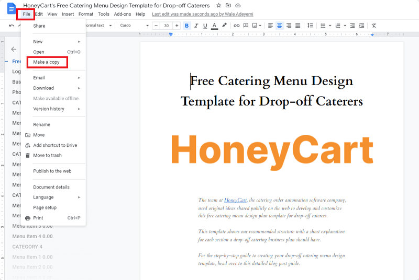Screen dimensions: 419x280
Task: Star this document
Action: (218, 5)
